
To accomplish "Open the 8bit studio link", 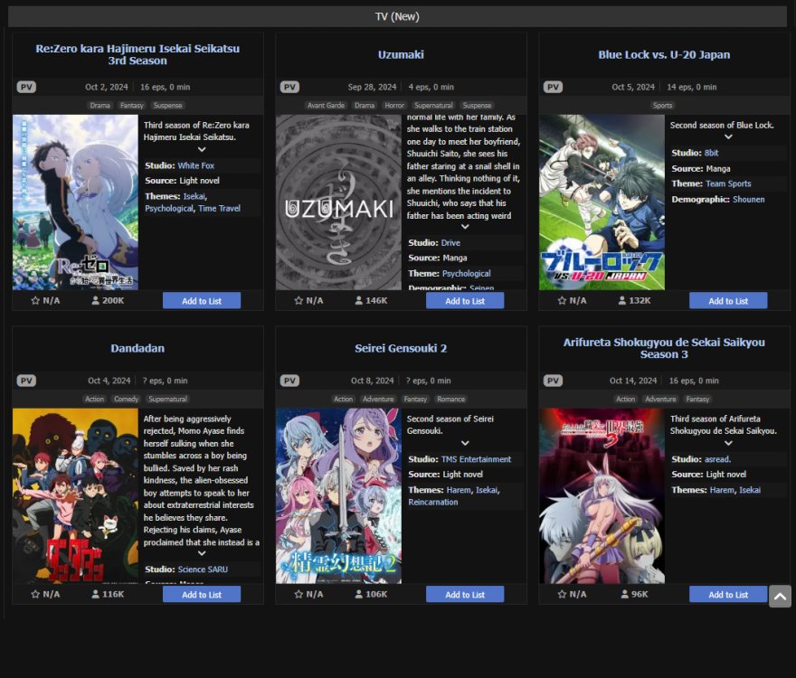I will (x=711, y=153).
